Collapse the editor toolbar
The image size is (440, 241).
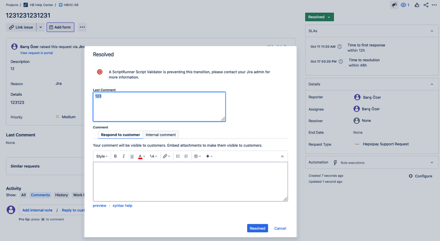click(282, 157)
